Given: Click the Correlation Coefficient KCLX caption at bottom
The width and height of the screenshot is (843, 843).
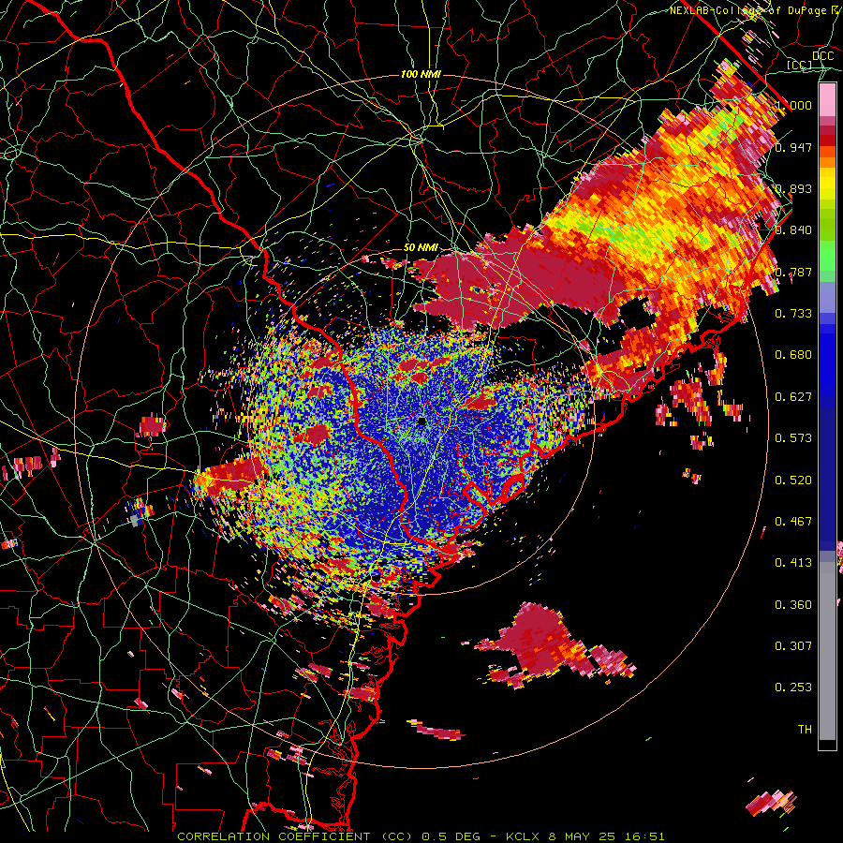Looking at the screenshot, I should click(421, 836).
